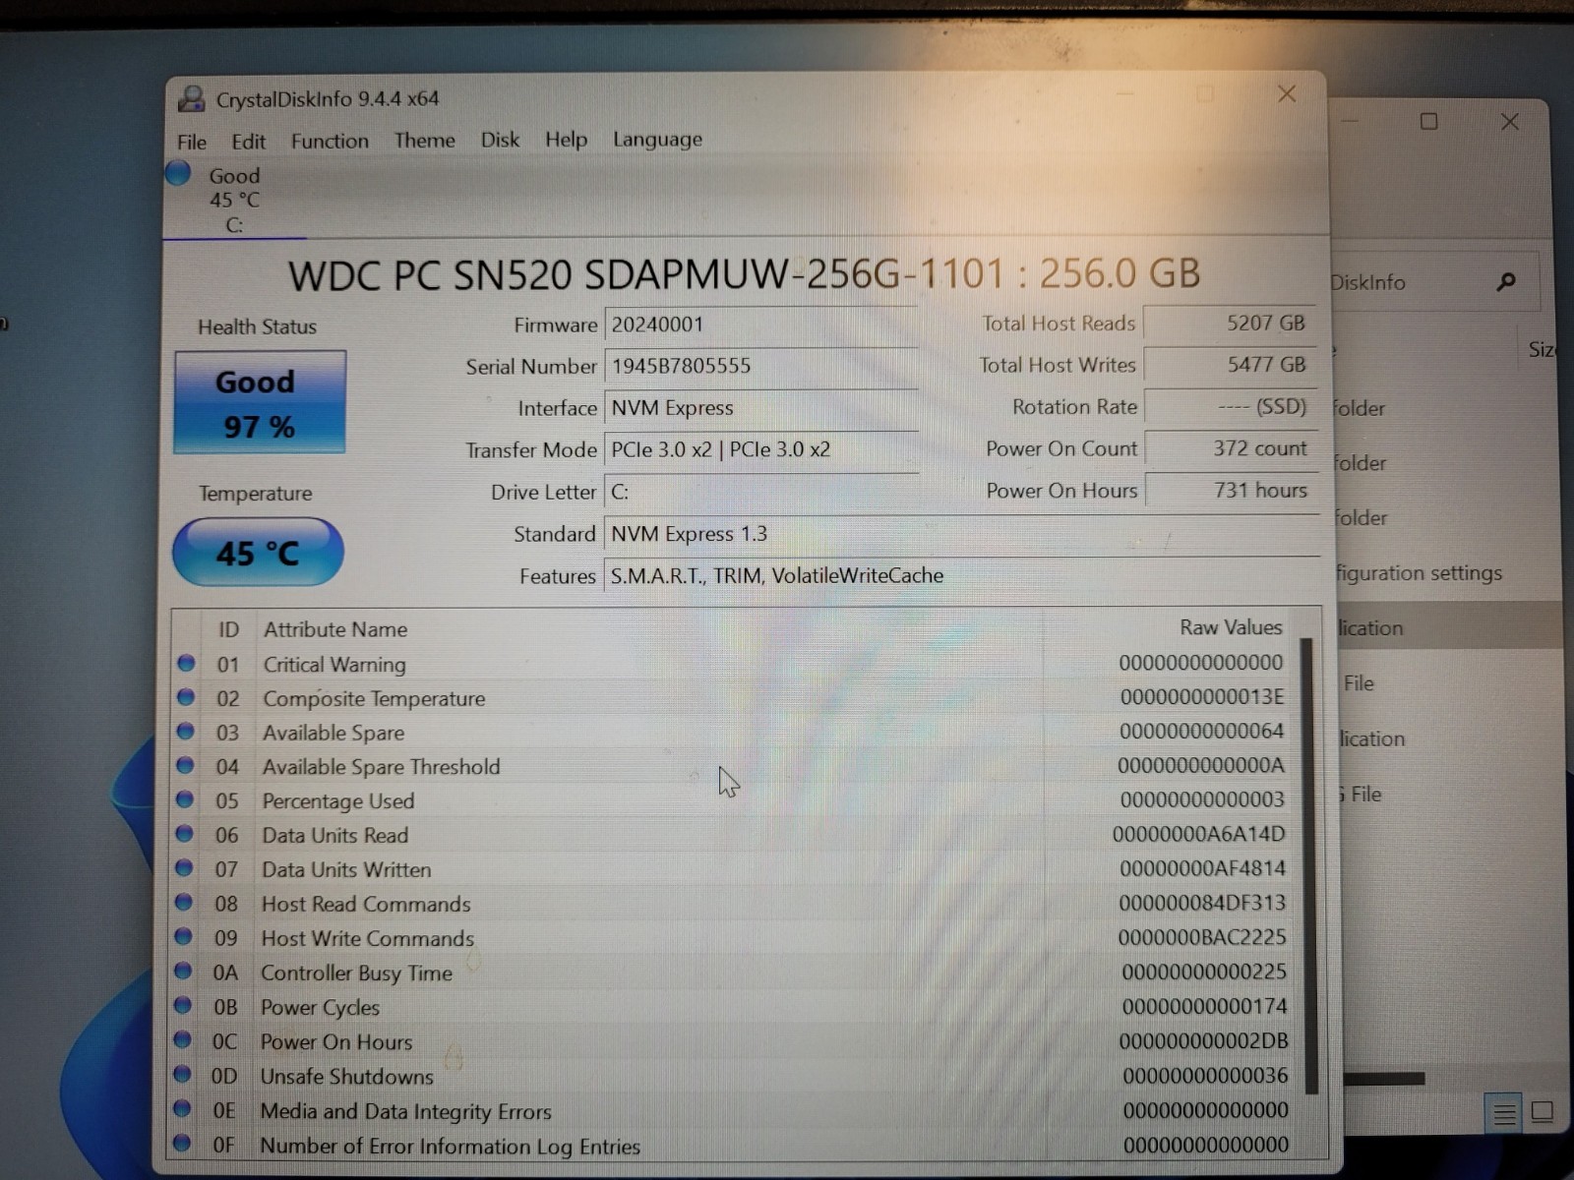The width and height of the screenshot is (1574, 1180).
Task: Switch Explorer window to details view icon
Action: (x=1504, y=1113)
